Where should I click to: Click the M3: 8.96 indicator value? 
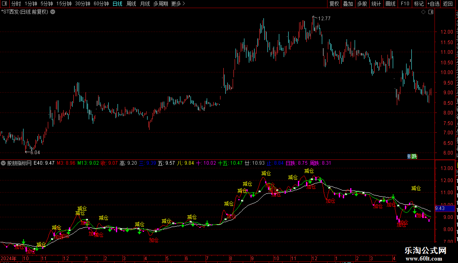click(x=66, y=163)
